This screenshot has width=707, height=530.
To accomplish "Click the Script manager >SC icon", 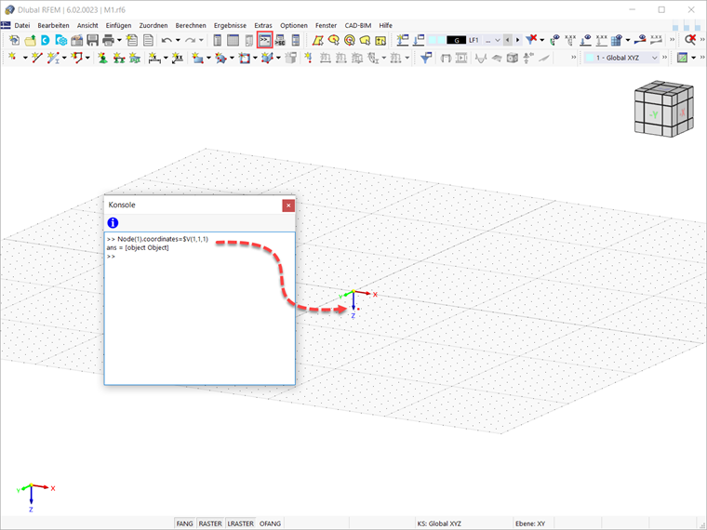I will (x=280, y=40).
